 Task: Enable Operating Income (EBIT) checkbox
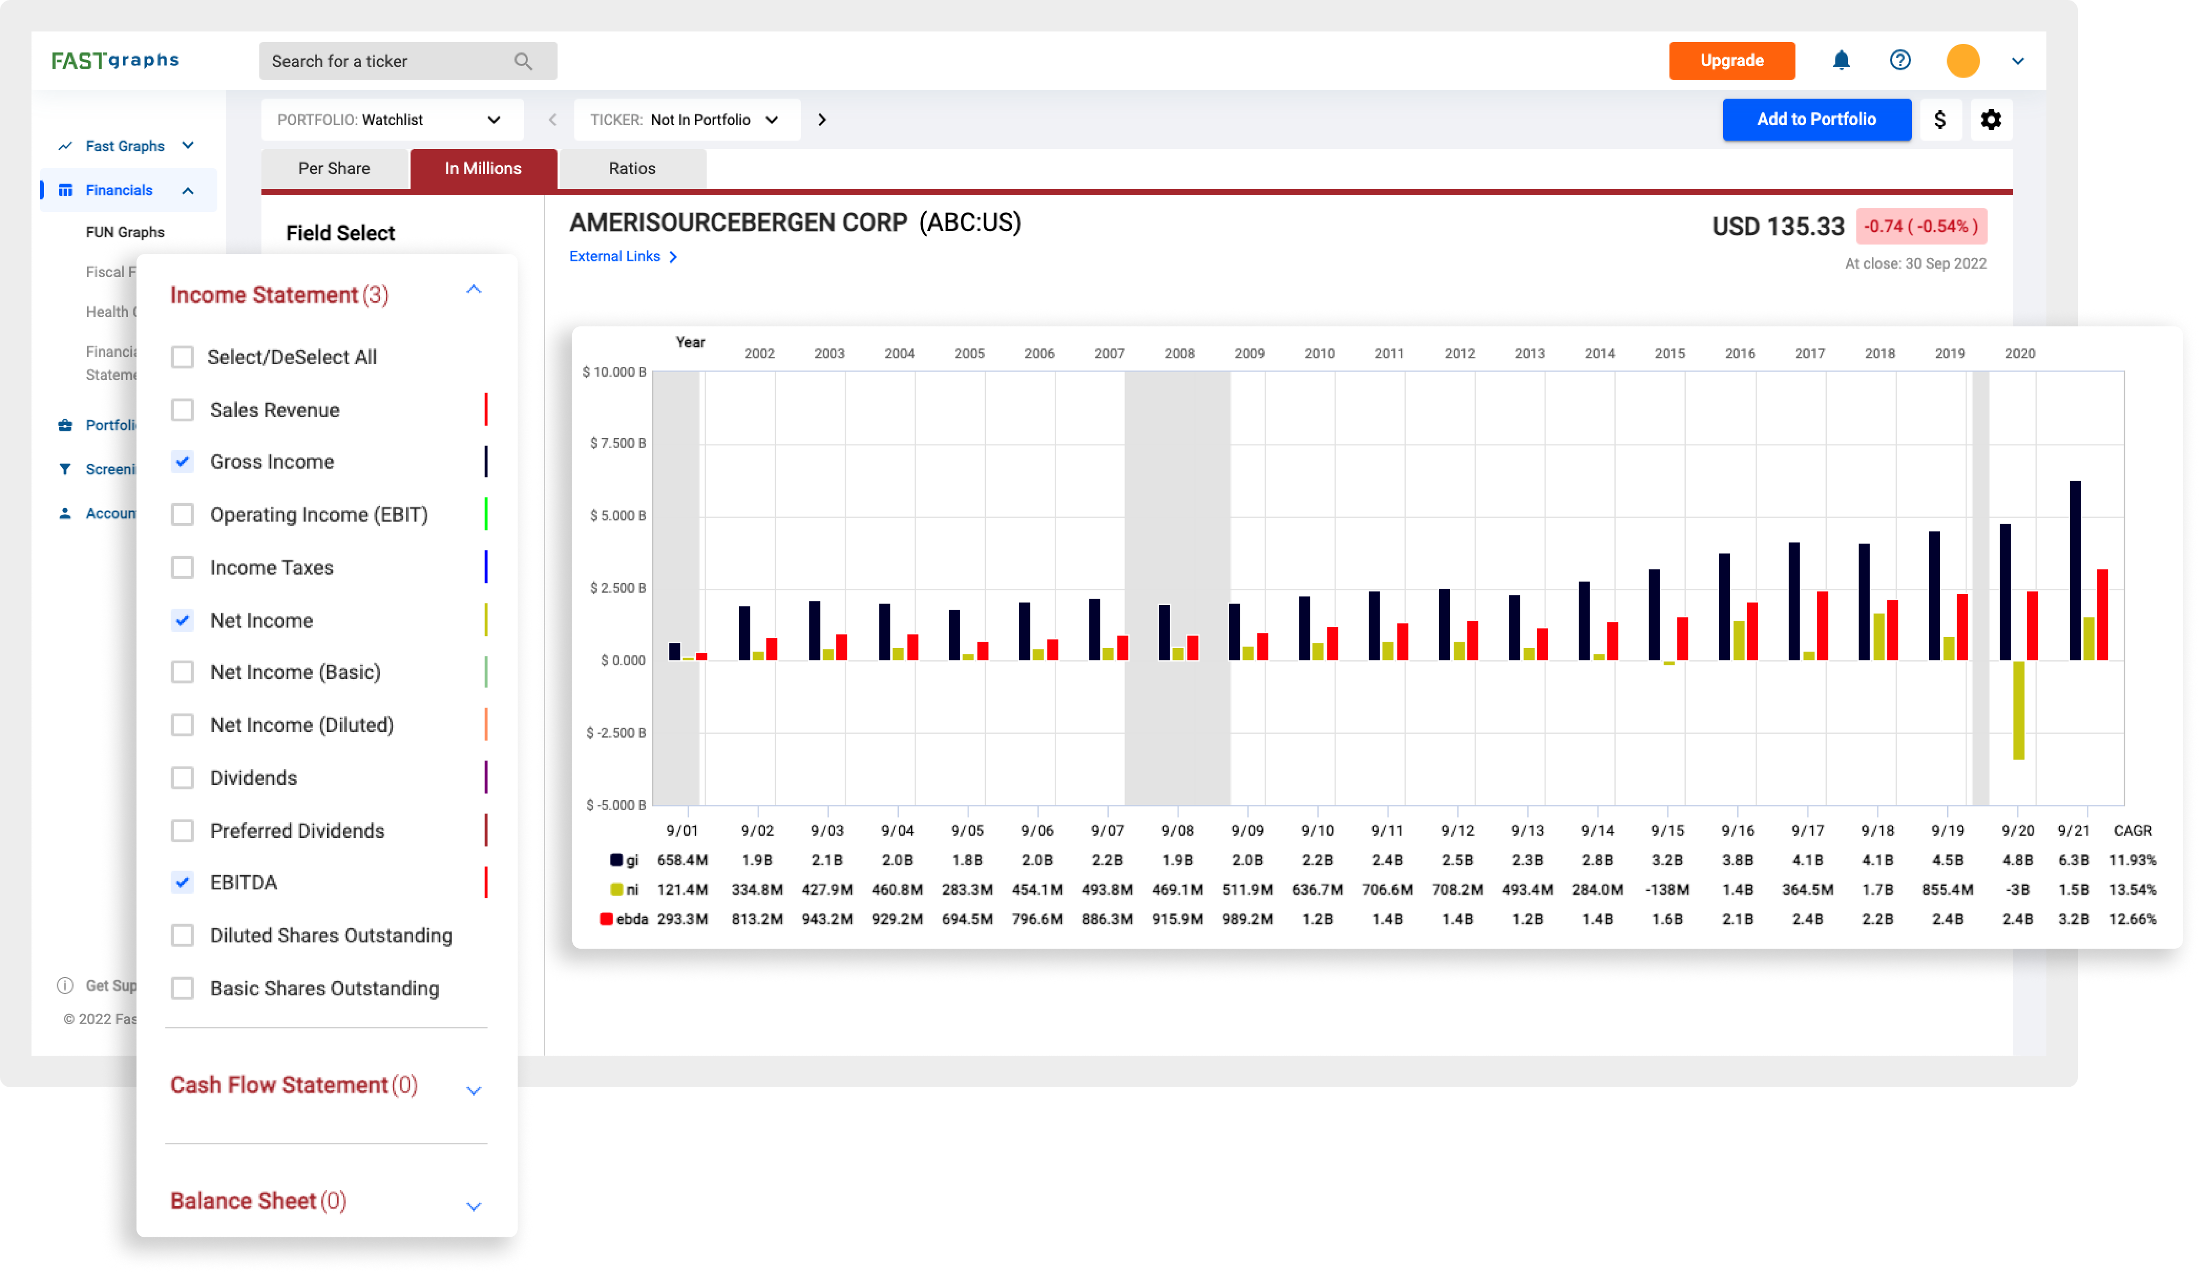pos(182,515)
